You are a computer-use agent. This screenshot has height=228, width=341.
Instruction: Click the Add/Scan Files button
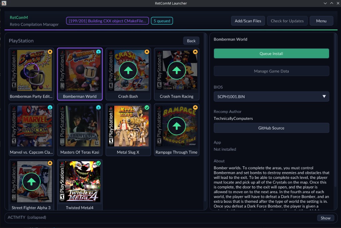coord(248,21)
